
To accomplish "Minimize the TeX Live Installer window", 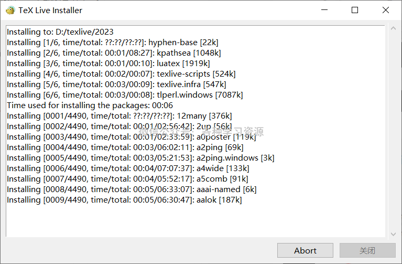I will [x=324, y=10].
